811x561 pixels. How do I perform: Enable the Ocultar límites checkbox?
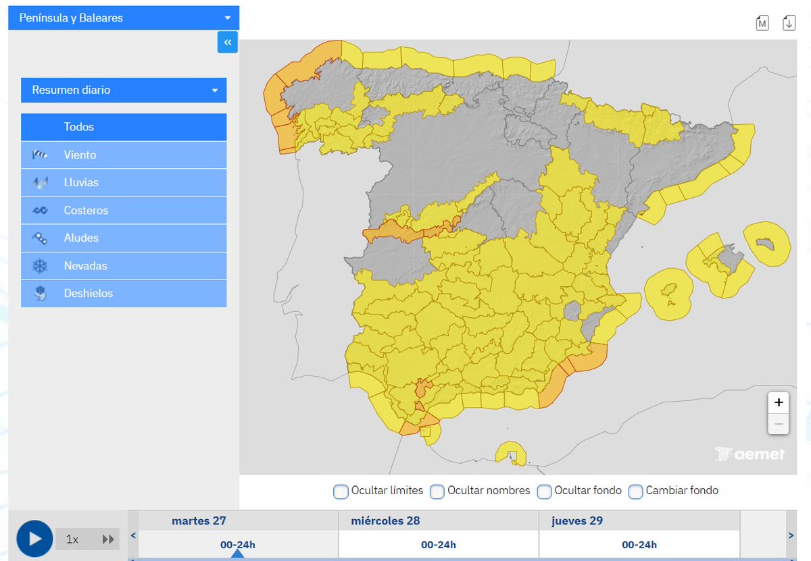click(x=341, y=492)
